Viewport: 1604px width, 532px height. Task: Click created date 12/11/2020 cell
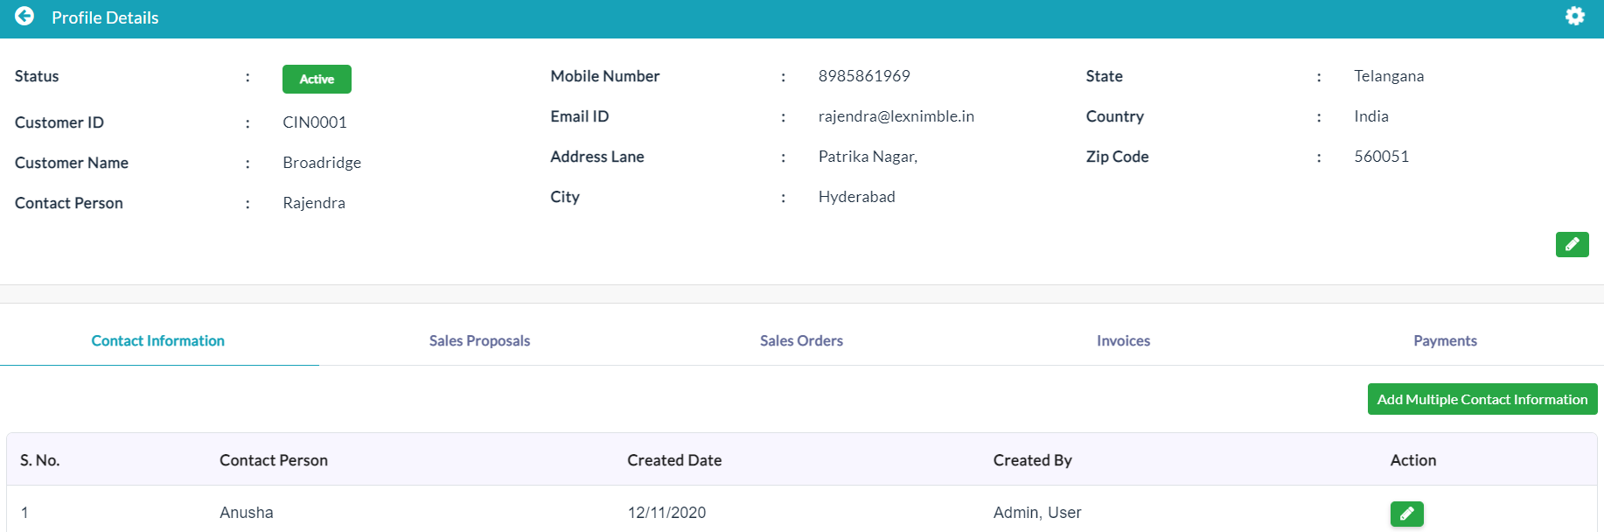[x=666, y=513]
